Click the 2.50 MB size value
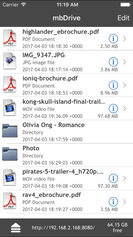 click(109, 46)
